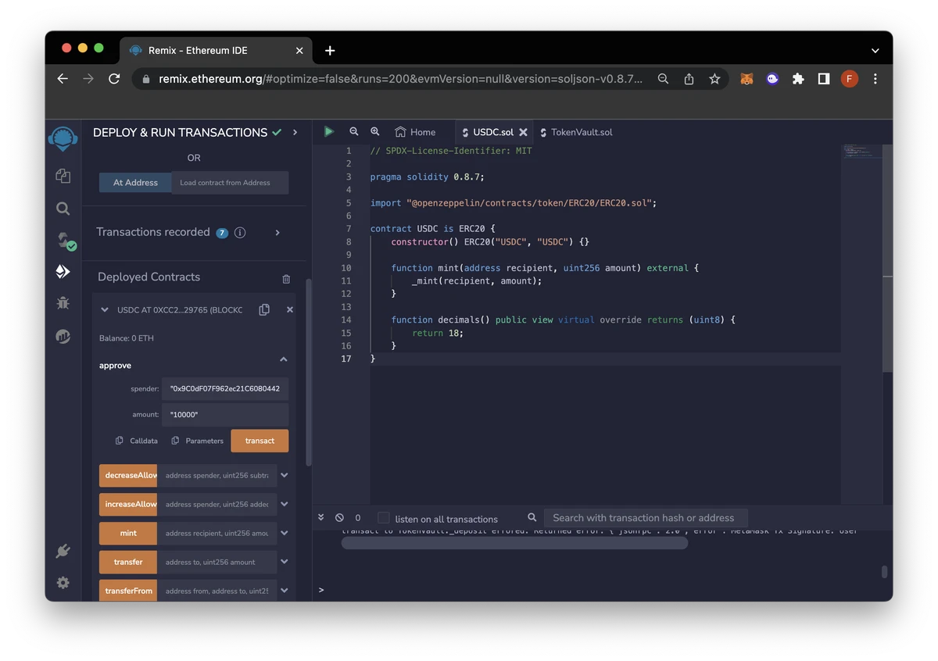Open the Home tab
The width and height of the screenshot is (938, 661).
pyautogui.click(x=416, y=132)
